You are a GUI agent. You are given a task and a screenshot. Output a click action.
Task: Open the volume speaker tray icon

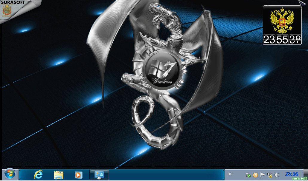(x=277, y=175)
